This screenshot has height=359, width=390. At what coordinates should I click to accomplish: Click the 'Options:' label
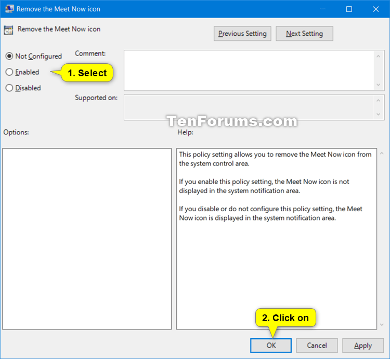[16, 132]
